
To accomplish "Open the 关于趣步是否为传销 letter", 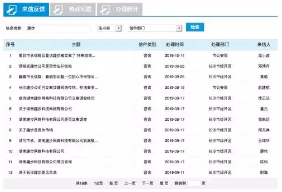I will tap(36, 130).
